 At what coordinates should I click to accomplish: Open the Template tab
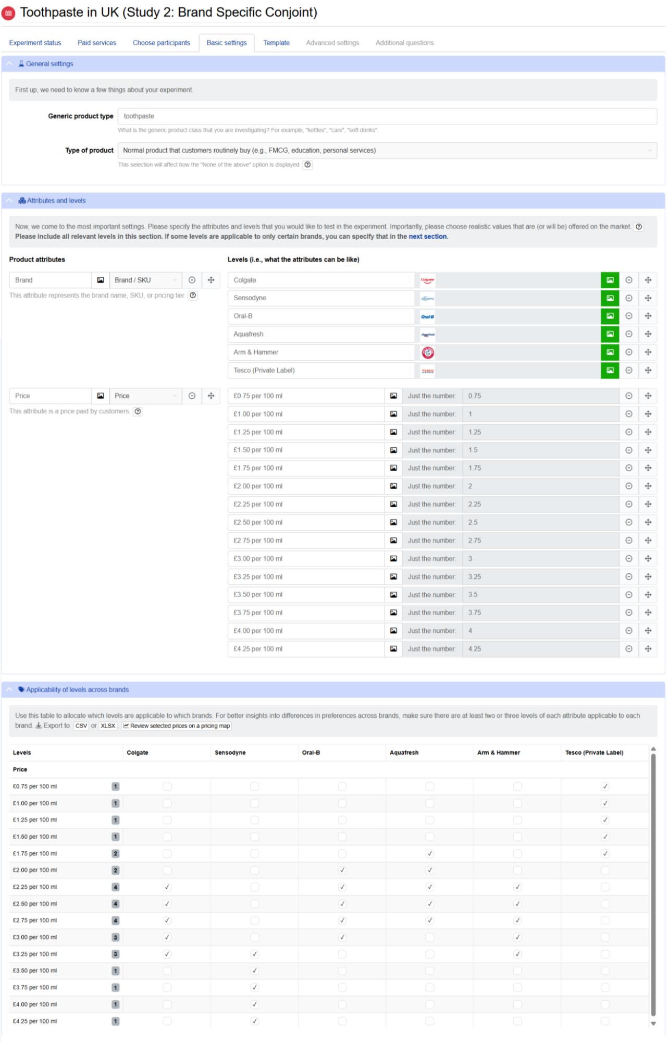277,43
